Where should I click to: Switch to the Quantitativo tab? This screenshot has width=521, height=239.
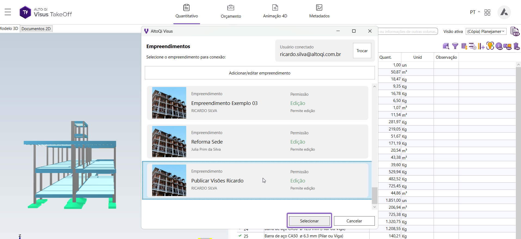[187, 12]
